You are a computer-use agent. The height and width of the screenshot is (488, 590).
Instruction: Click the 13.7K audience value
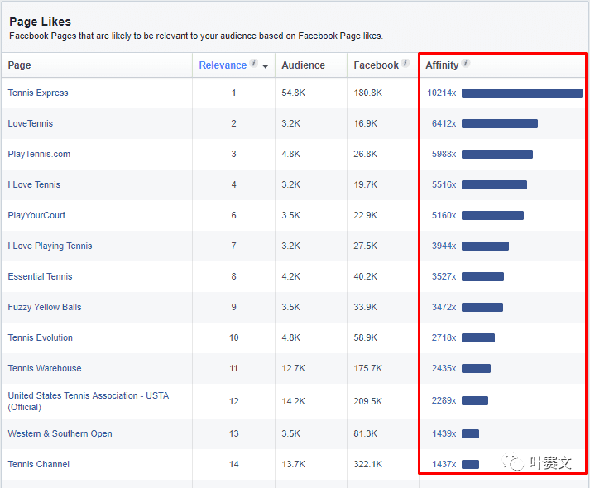pyautogui.click(x=294, y=464)
